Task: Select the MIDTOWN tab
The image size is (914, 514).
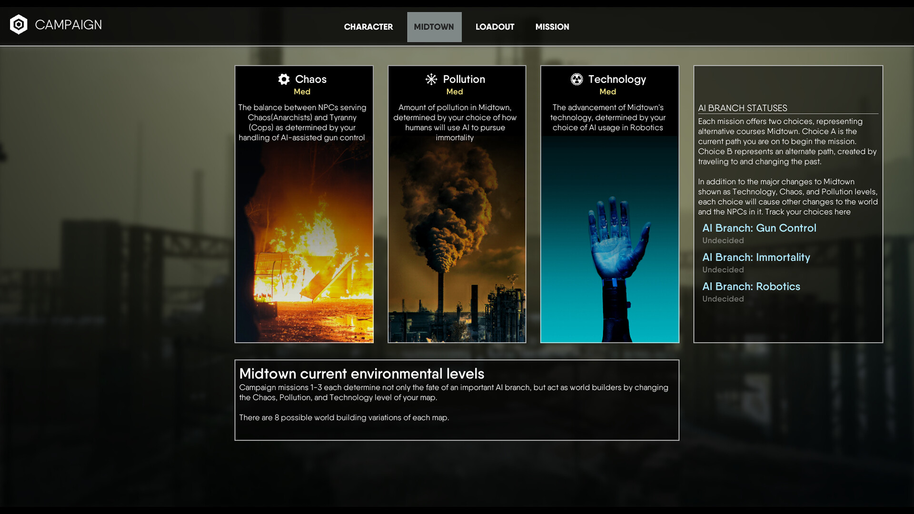Action: coord(434,27)
